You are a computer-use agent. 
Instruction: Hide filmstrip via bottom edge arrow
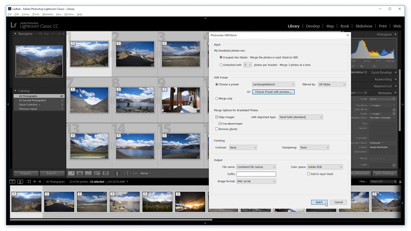(205, 223)
